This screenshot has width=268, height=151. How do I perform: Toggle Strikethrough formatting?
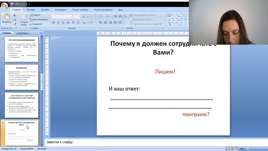point(68,22)
